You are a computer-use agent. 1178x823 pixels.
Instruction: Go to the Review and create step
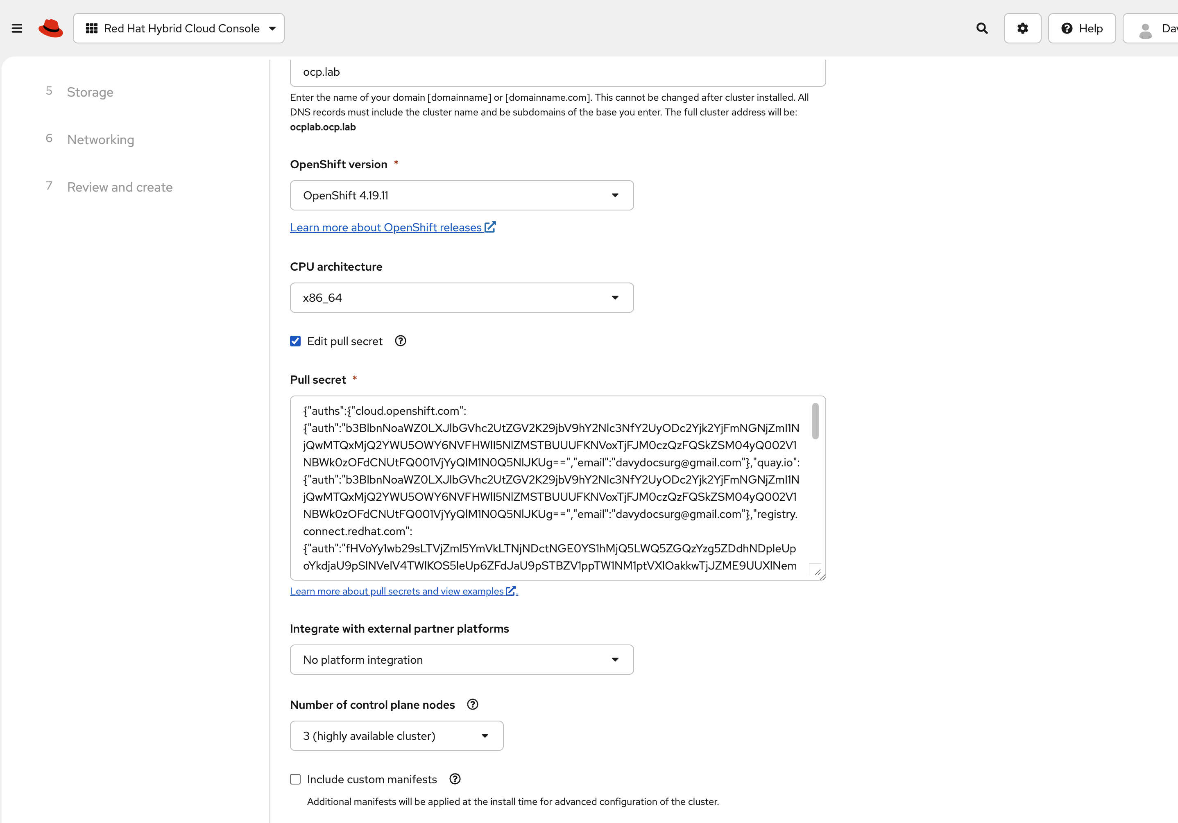point(120,187)
